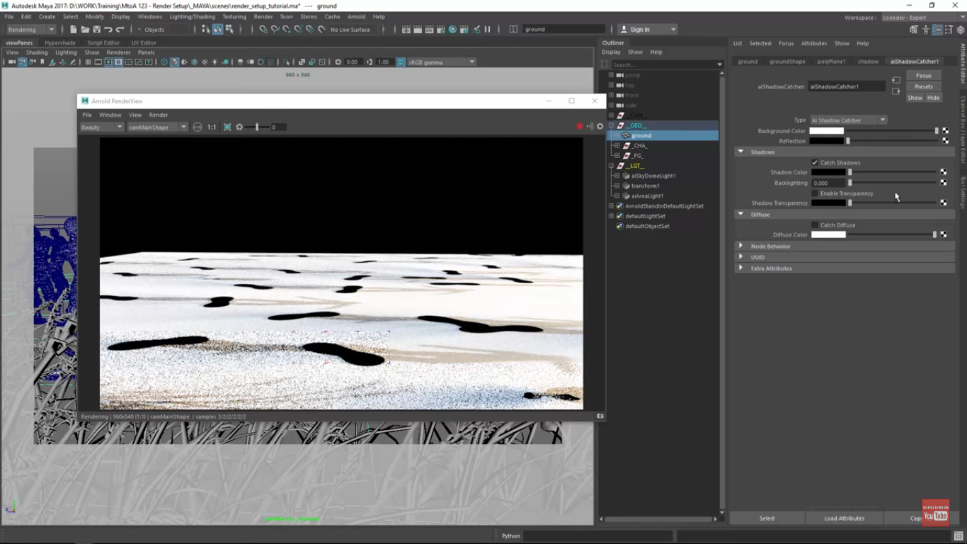Expand the Node Behavior section
Image resolution: width=967 pixels, height=544 pixels.
pyautogui.click(x=740, y=246)
